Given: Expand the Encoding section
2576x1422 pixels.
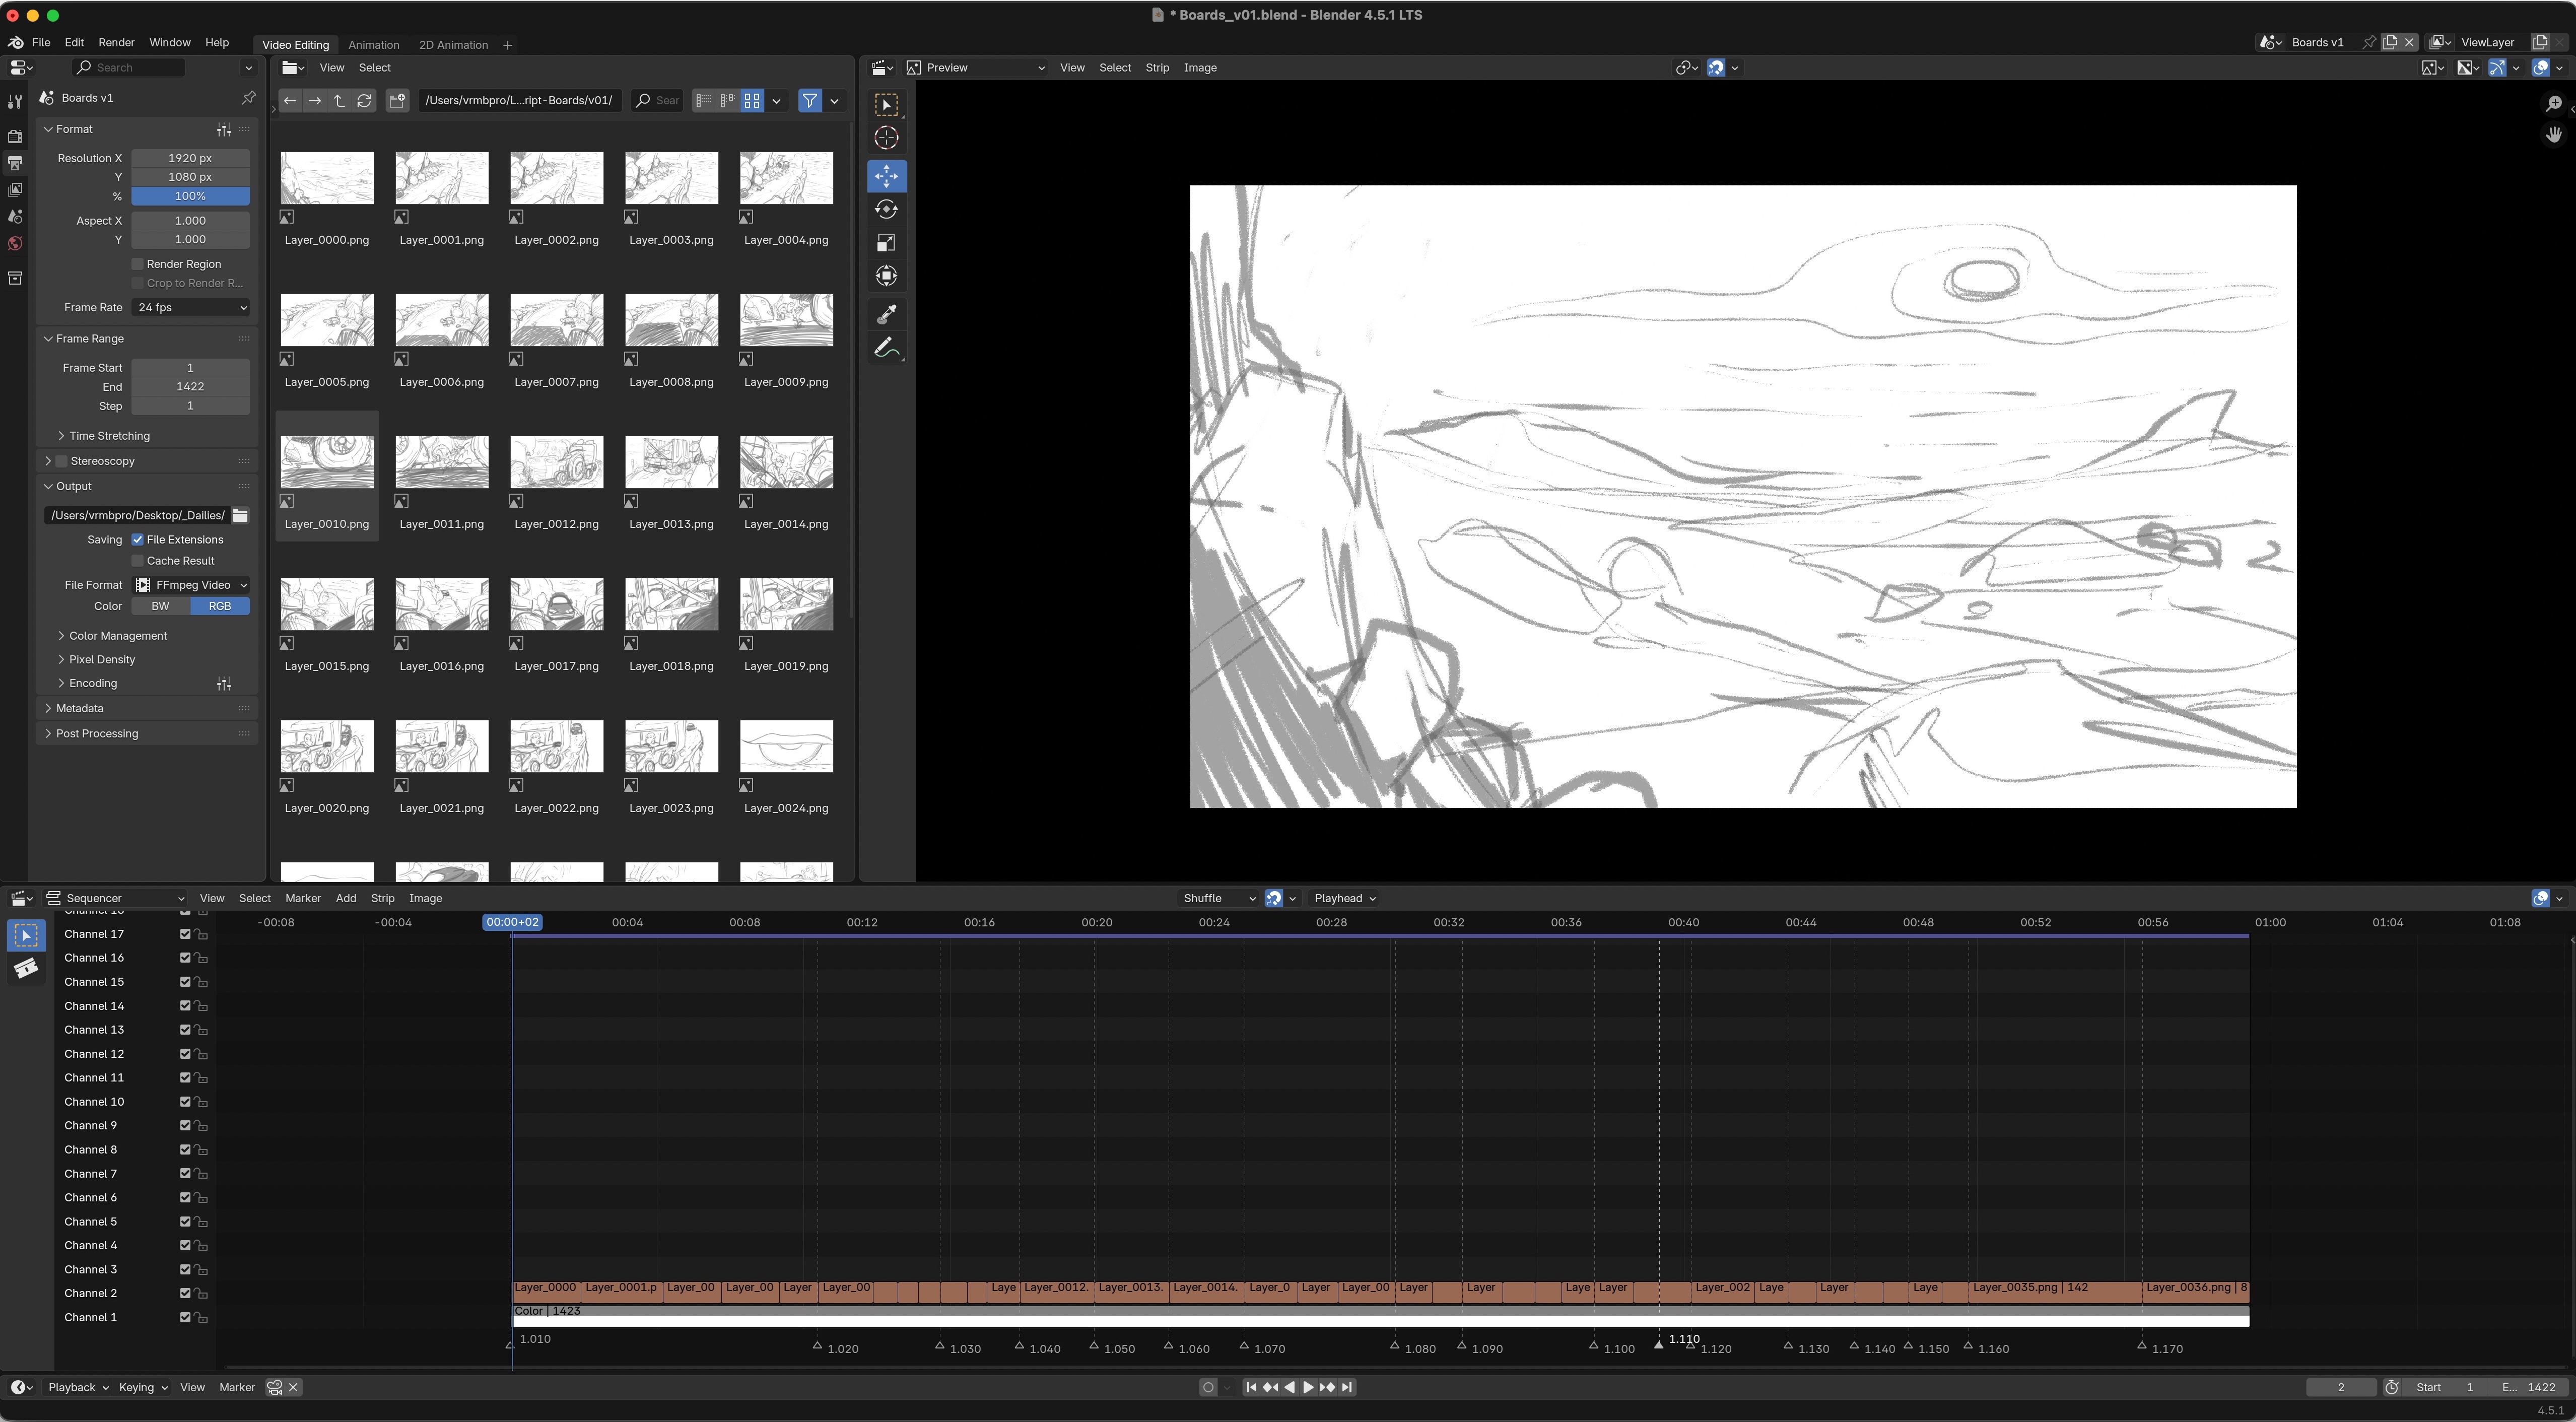Looking at the screenshot, I should (x=93, y=683).
